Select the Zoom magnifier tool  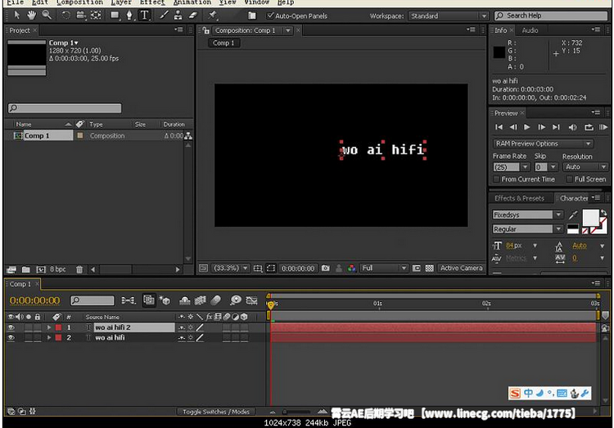(x=47, y=16)
